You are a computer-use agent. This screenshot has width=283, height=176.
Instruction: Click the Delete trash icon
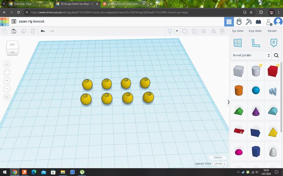pos(33,31)
